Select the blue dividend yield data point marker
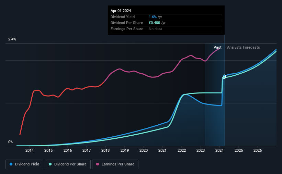 click(x=224, y=76)
